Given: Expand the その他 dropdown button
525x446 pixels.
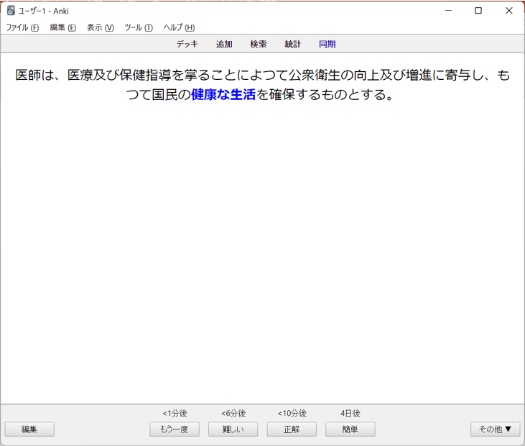Looking at the screenshot, I should coord(496,429).
